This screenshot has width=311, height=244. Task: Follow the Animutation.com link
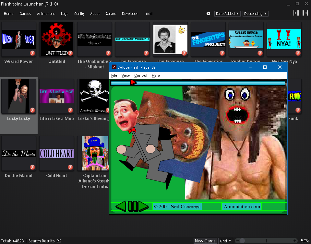point(242,206)
